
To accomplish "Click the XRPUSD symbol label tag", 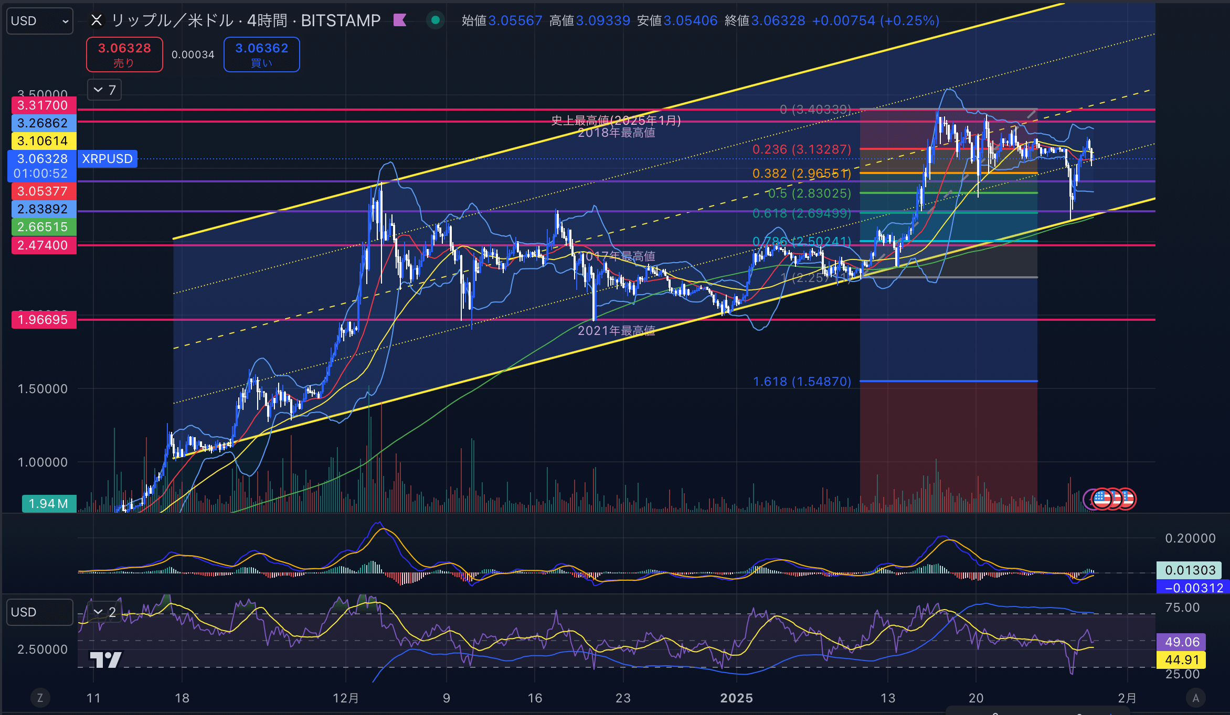I will point(108,159).
